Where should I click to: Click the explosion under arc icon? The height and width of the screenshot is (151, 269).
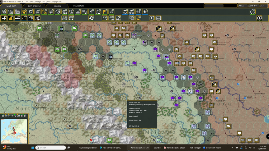(111, 12)
